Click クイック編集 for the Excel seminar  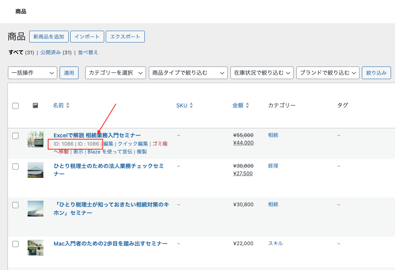tap(133, 144)
